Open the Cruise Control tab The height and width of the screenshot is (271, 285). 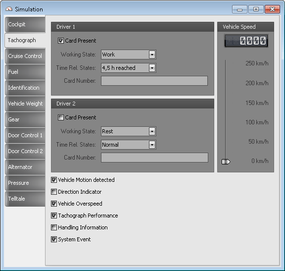pos(25,56)
